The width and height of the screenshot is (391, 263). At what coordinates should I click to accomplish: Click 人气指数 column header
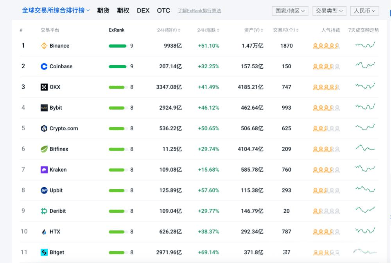(331, 30)
